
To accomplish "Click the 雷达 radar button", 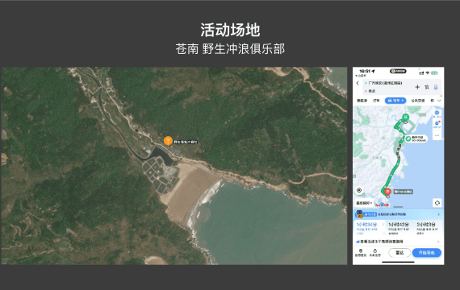I will tap(399, 252).
